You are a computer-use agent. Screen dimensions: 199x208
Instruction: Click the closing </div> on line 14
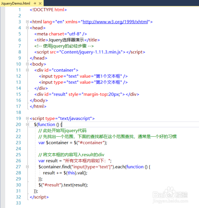point(41,88)
